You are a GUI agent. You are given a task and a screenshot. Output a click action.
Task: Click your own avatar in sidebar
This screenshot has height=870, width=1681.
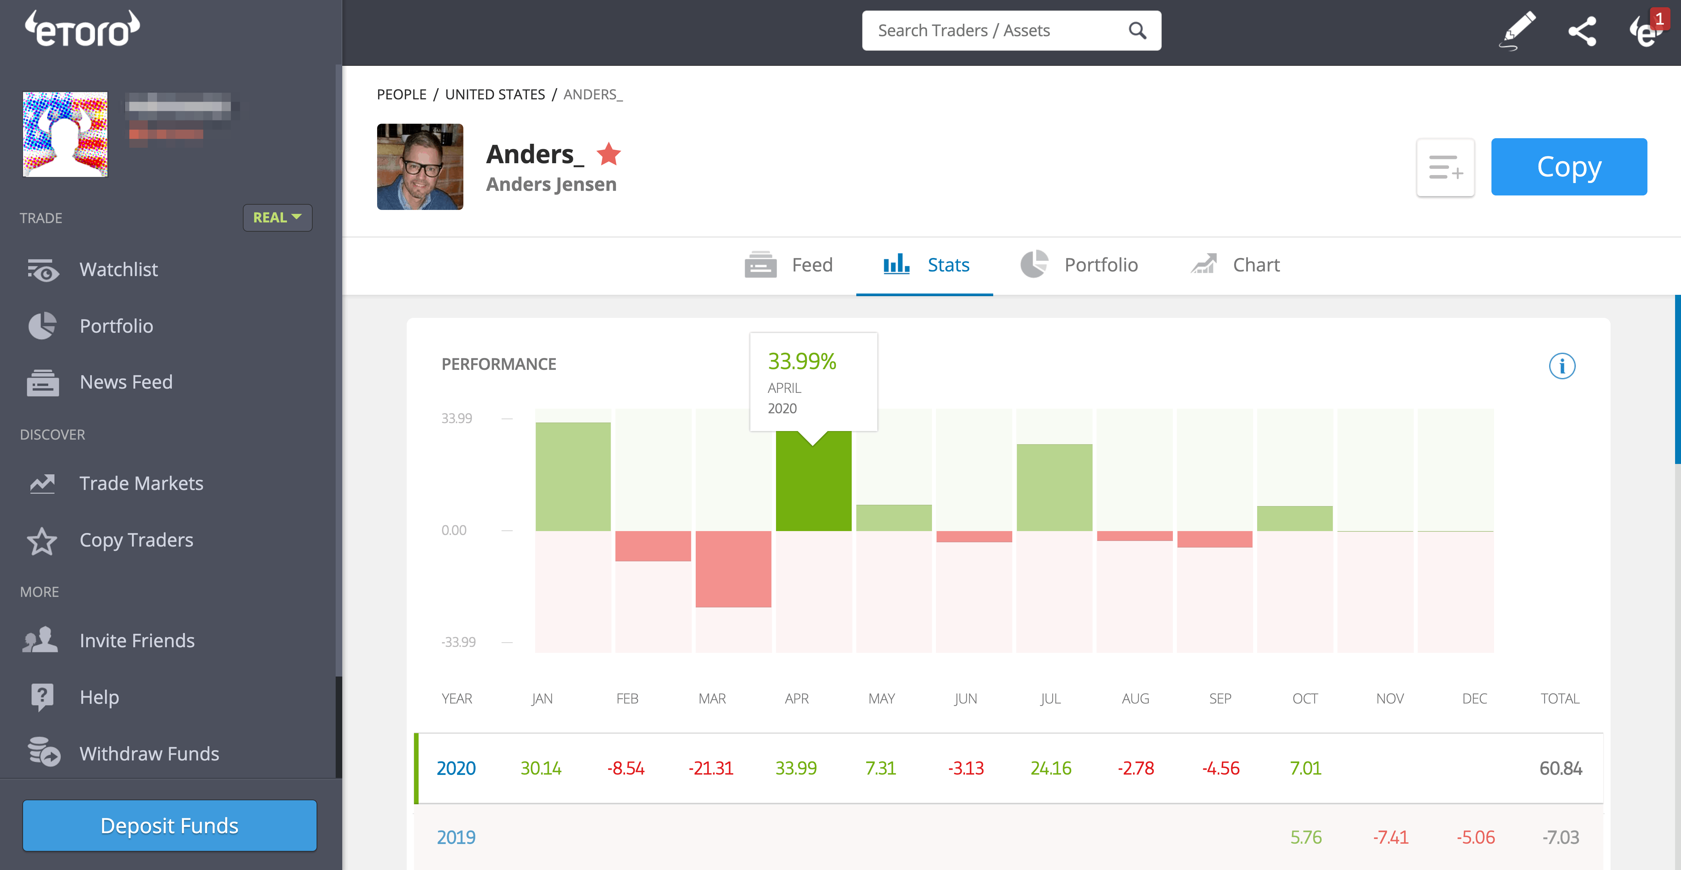tap(65, 135)
